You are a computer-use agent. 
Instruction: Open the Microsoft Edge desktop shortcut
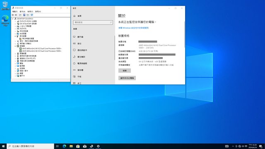[5, 21]
